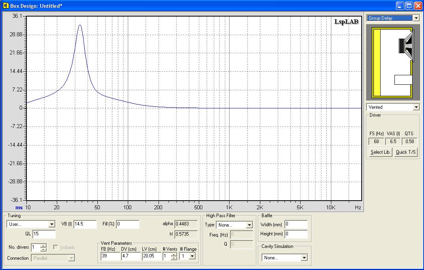This screenshot has width=424, height=270.
Task: Click the Baffle Width (mm) field
Action: pos(296,224)
